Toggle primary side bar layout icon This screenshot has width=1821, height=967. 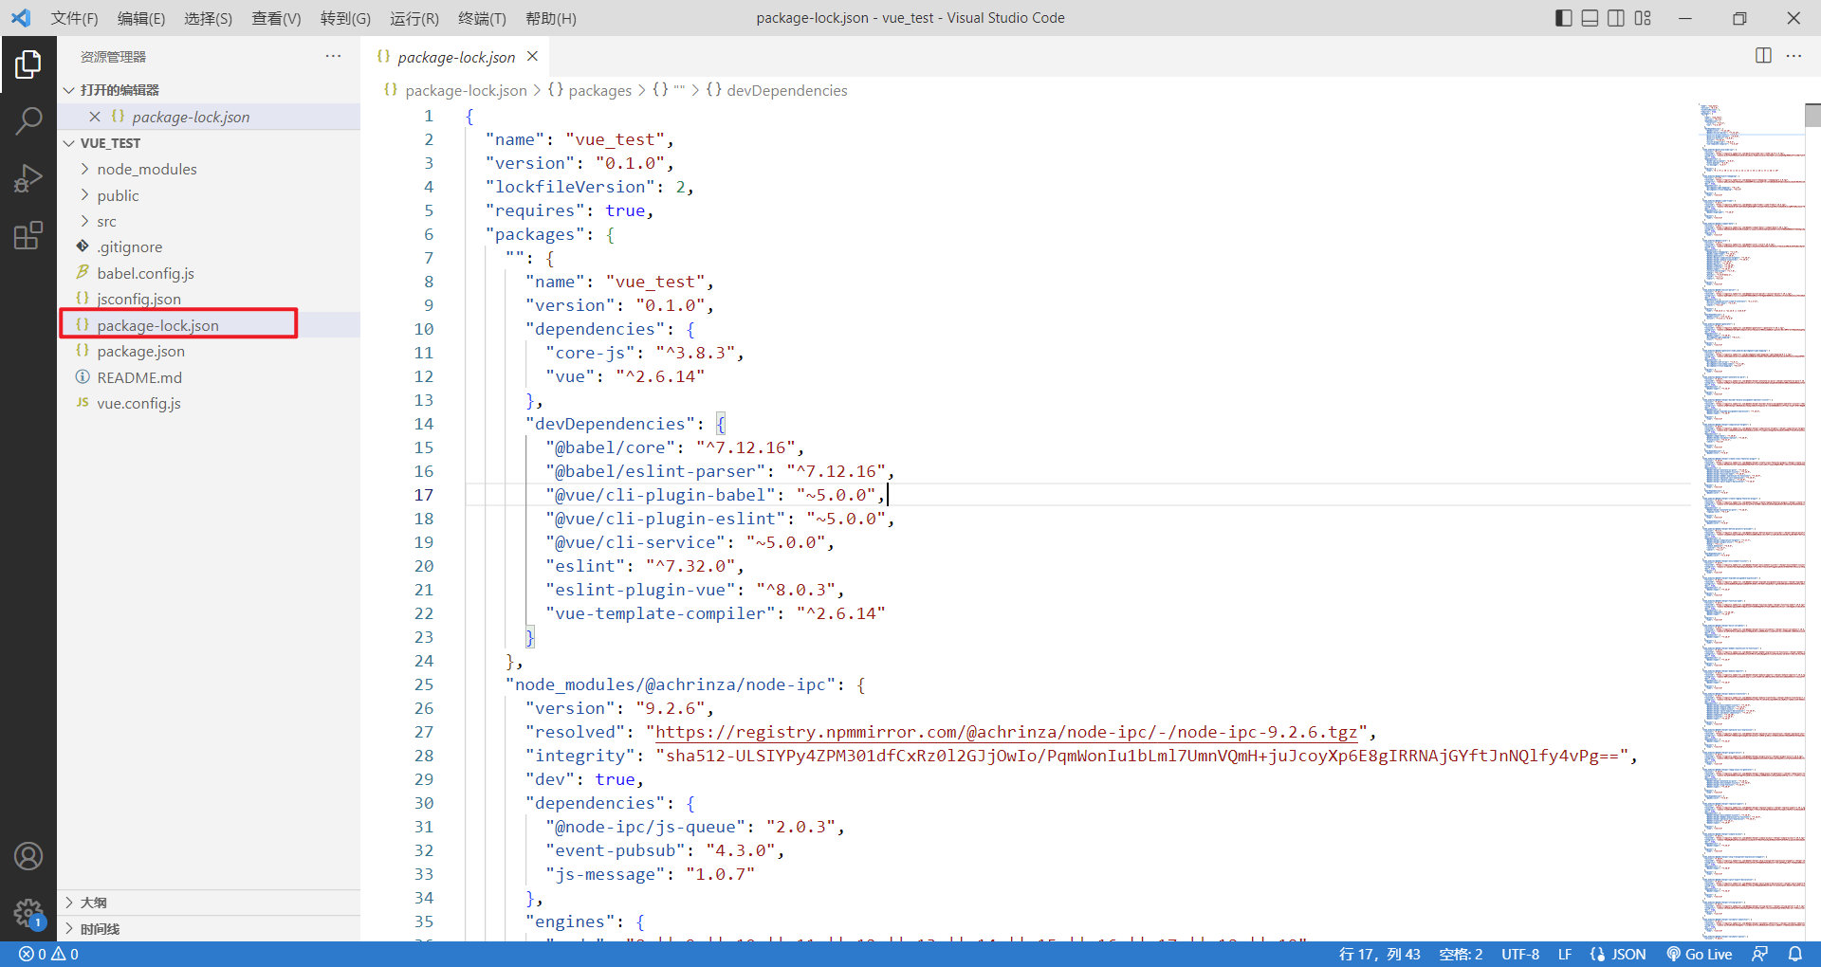point(1564,18)
